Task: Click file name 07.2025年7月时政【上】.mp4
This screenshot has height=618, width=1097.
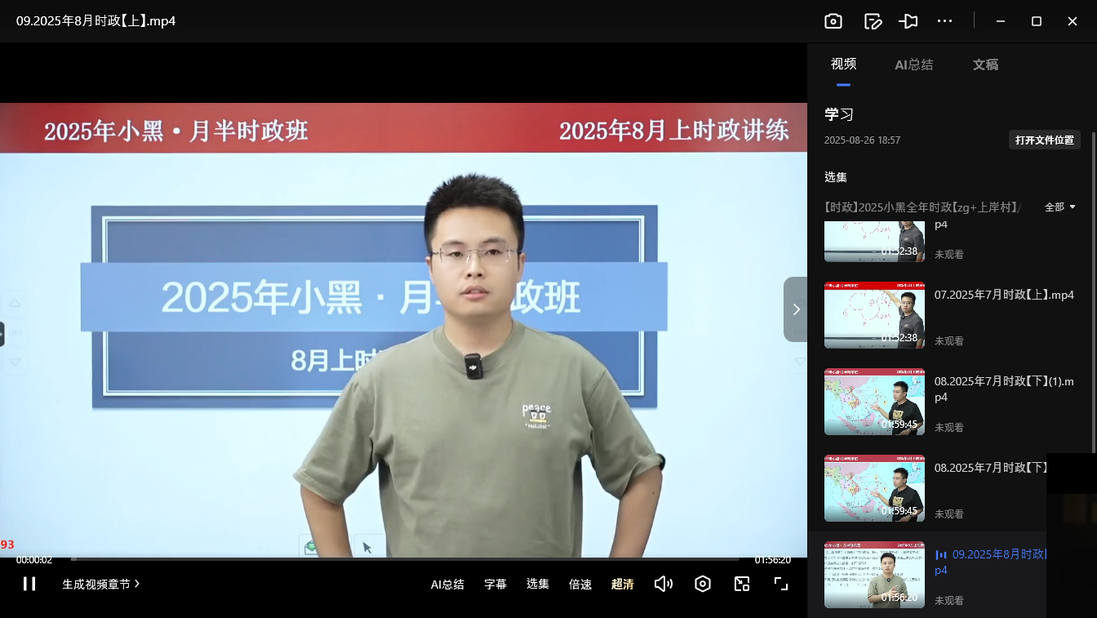Action: coord(1004,295)
